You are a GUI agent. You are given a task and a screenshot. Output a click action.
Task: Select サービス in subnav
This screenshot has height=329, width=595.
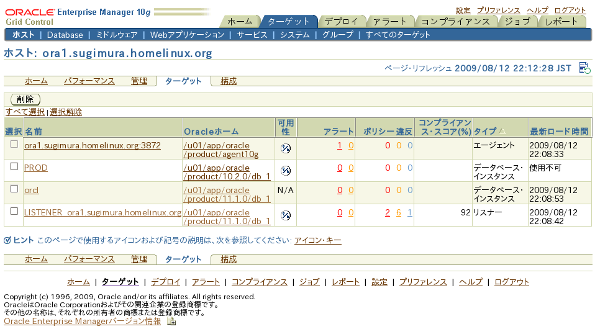(x=252, y=35)
